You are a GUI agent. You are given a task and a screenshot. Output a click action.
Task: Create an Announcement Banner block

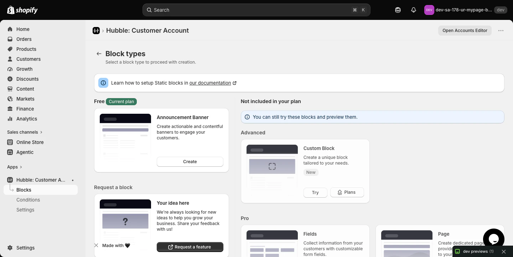[190, 162]
